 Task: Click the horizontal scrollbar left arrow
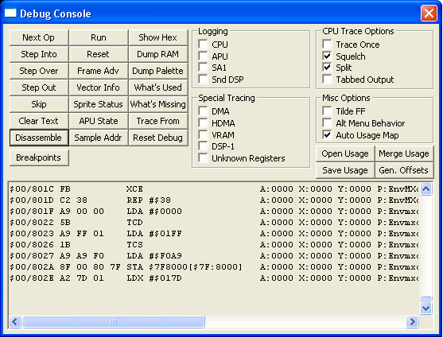coord(15,321)
